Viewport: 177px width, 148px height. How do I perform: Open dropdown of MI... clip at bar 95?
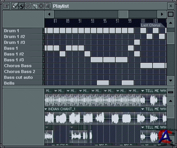[105, 91]
